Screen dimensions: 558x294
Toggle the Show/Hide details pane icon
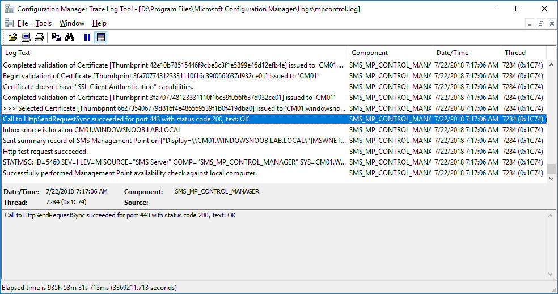point(101,37)
